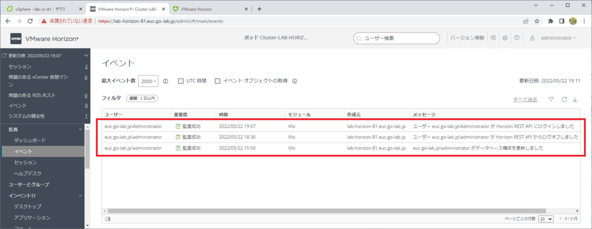Click browser forward arrow button
The height and width of the screenshot is (229, 592).
click(x=19, y=21)
